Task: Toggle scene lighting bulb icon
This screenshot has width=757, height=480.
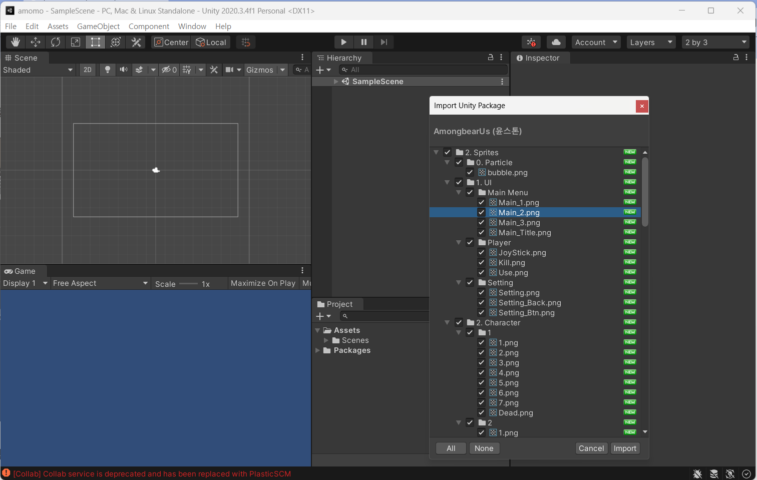Action: [107, 70]
